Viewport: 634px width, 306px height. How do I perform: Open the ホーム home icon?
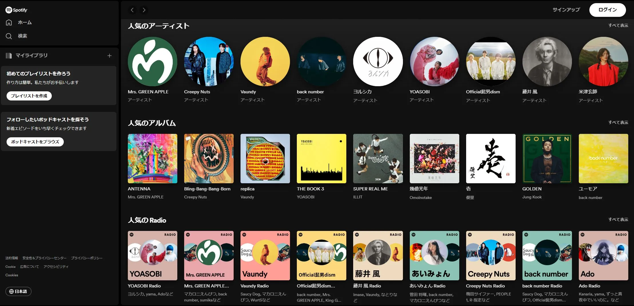[9, 22]
